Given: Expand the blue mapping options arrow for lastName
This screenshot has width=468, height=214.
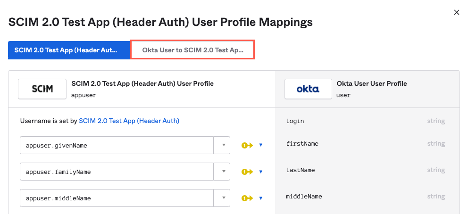Looking at the screenshot, I should 260,172.
